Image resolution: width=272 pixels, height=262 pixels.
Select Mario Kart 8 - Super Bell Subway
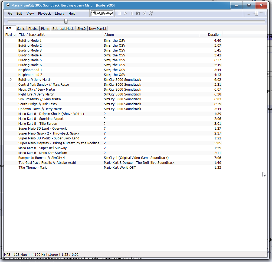click(x=113, y=148)
